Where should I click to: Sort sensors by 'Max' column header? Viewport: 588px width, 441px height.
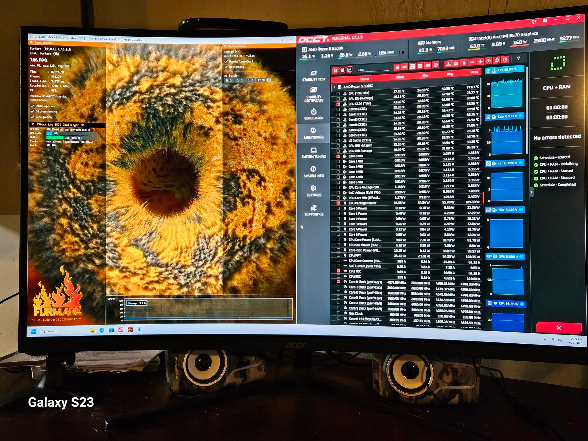pos(474,72)
